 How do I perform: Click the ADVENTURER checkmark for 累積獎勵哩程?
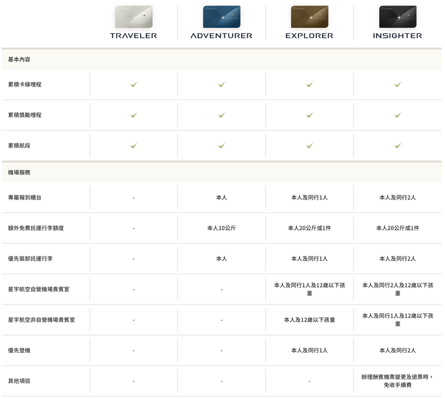coord(222,115)
